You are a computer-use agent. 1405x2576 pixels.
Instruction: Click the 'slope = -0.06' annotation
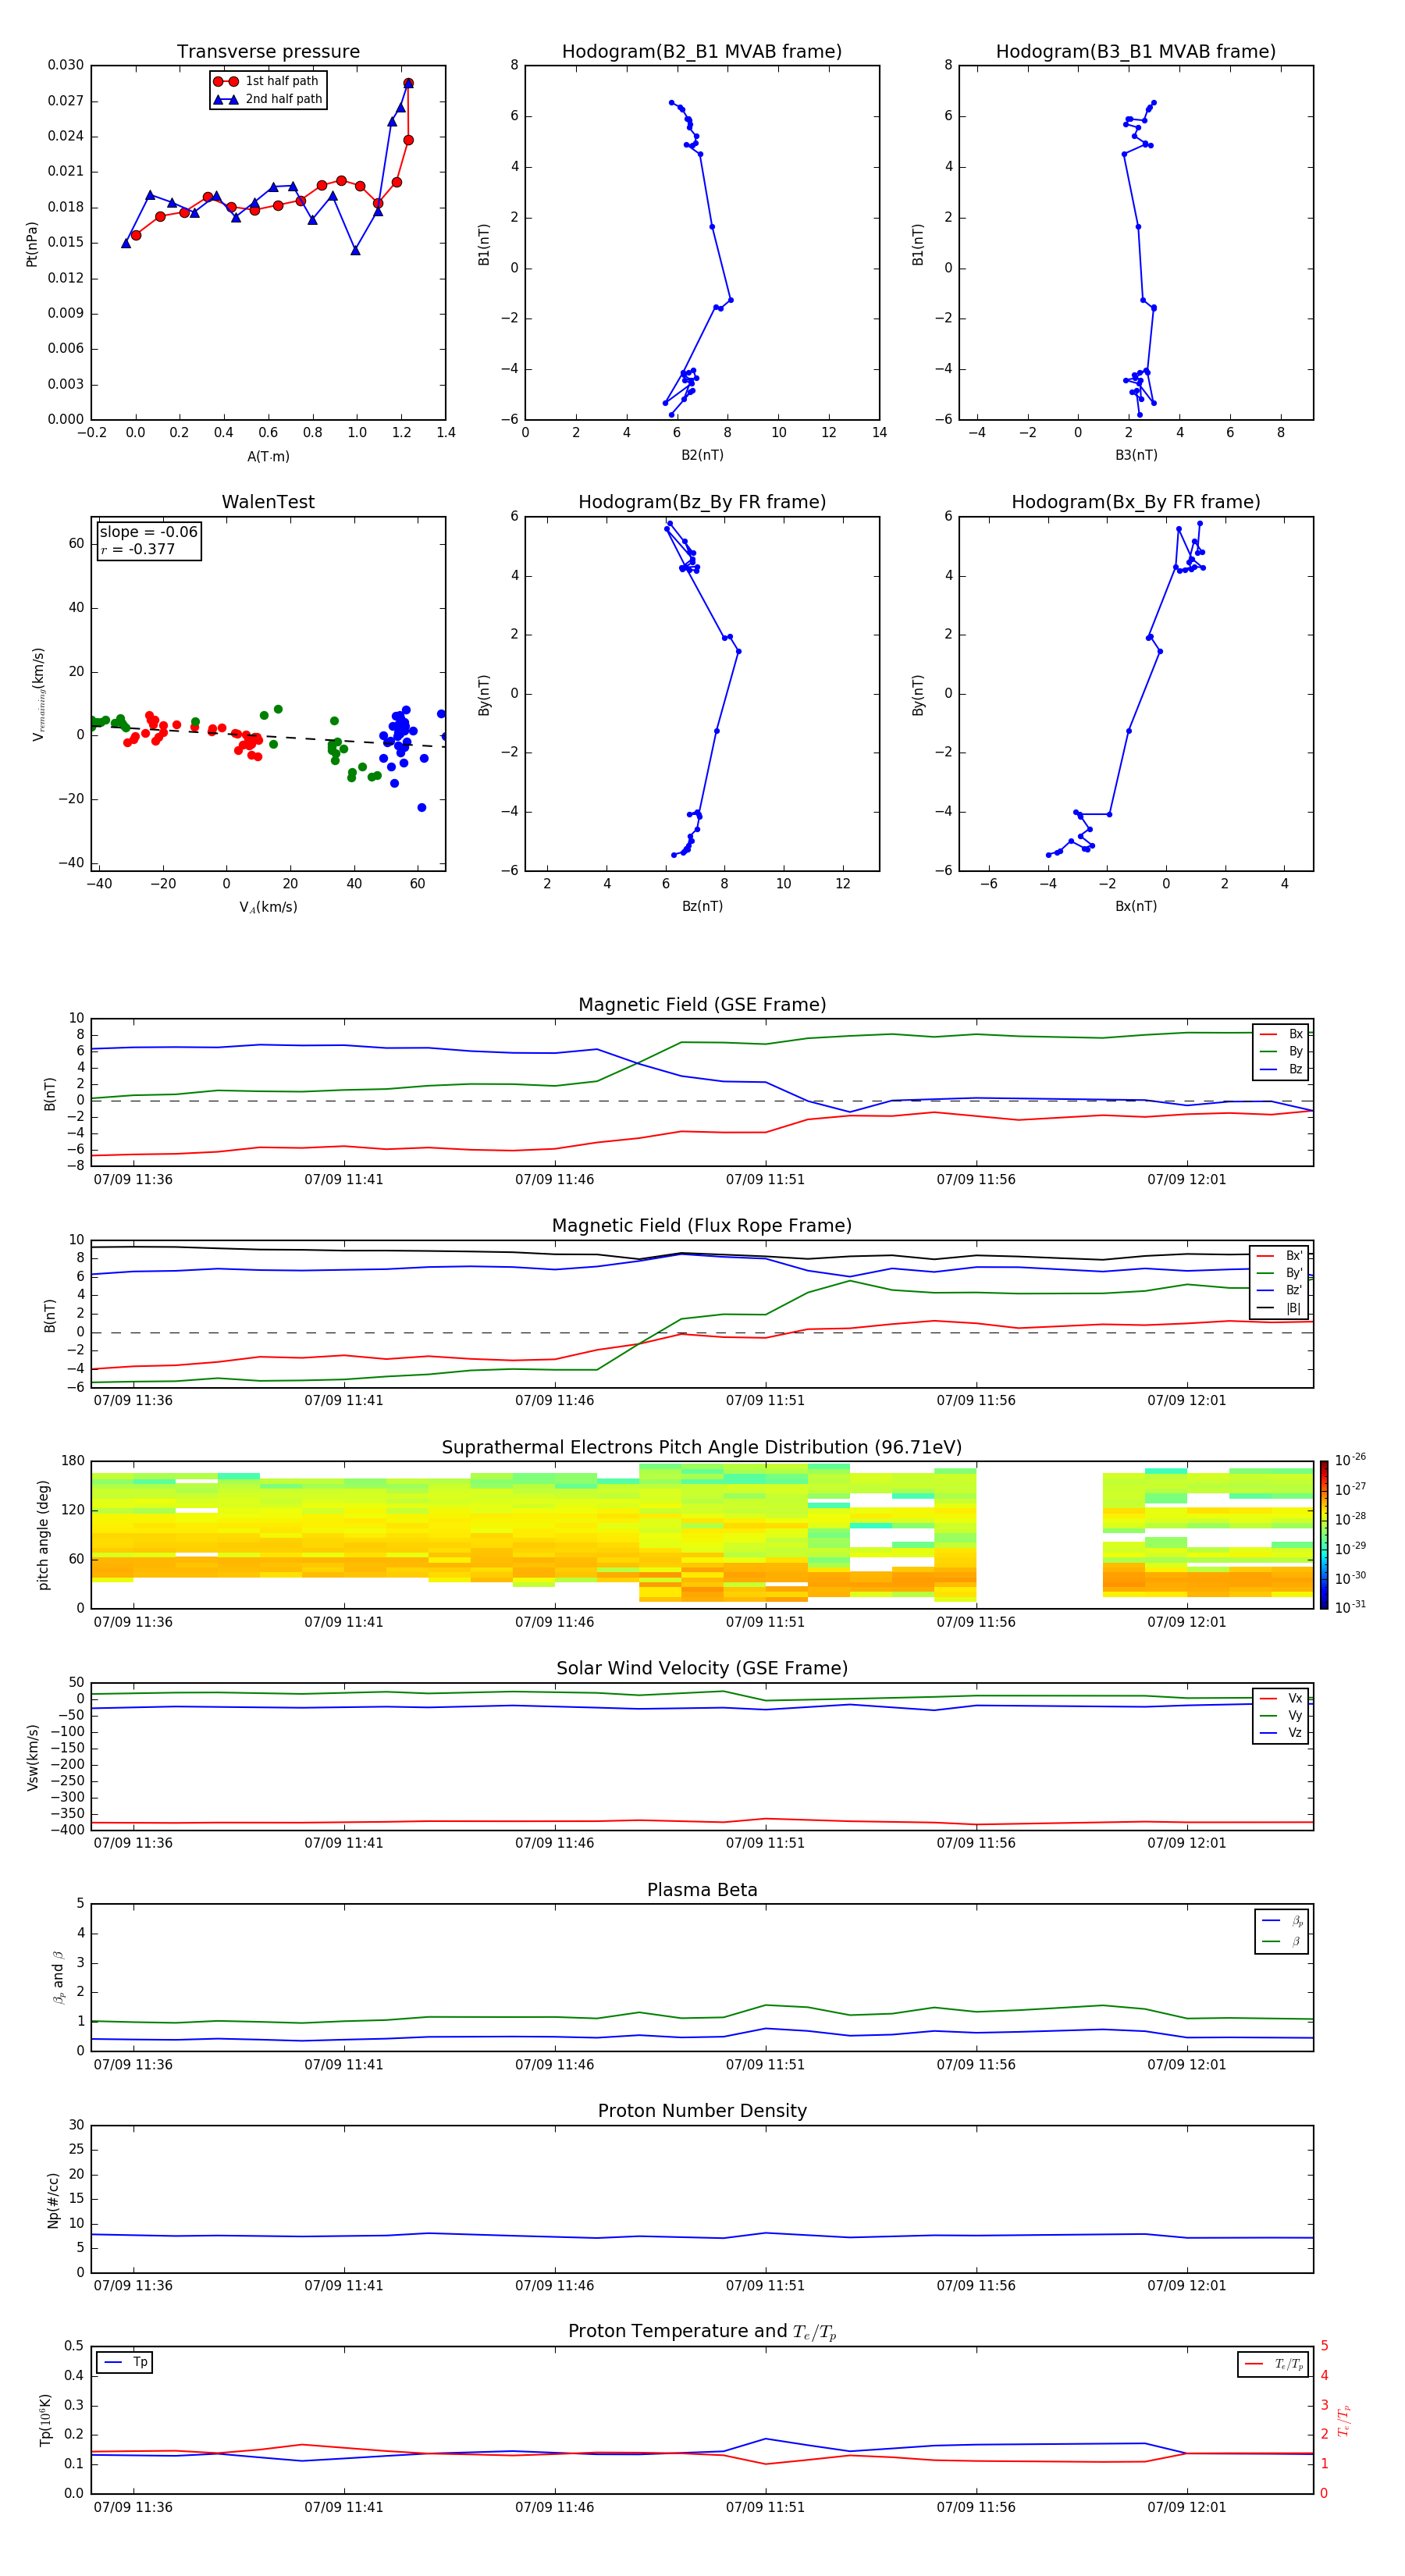coord(149,532)
